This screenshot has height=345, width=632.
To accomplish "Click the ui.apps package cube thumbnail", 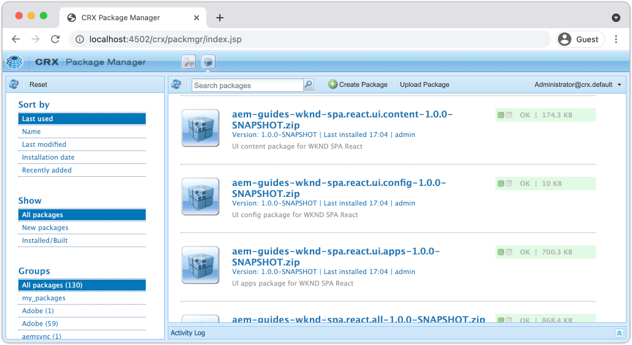I will tap(200, 265).
